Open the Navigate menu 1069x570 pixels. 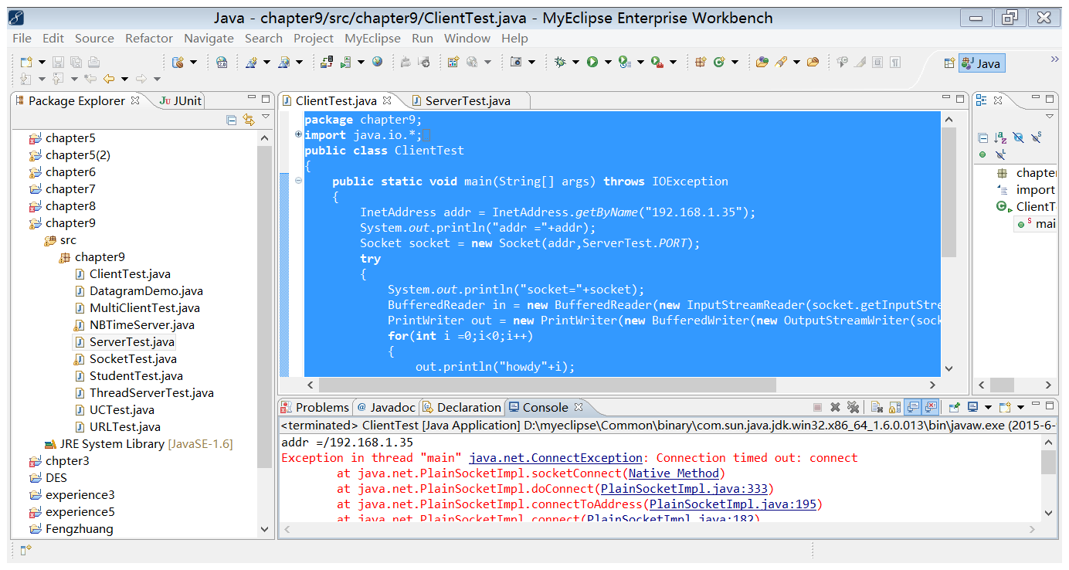[209, 38]
